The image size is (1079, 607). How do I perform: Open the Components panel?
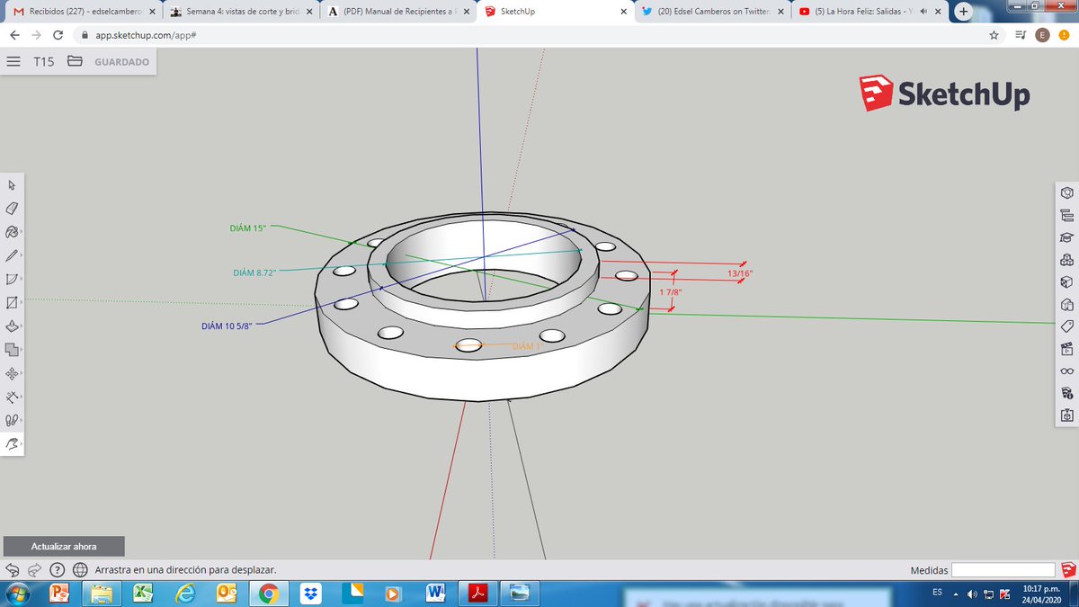click(x=1066, y=260)
